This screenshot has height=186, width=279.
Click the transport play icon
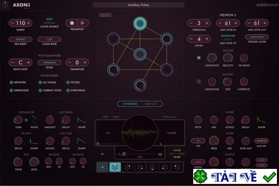tap(83, 23)
